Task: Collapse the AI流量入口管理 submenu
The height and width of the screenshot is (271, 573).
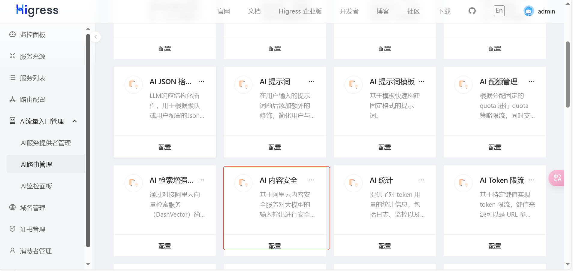Action: (75, 121)
